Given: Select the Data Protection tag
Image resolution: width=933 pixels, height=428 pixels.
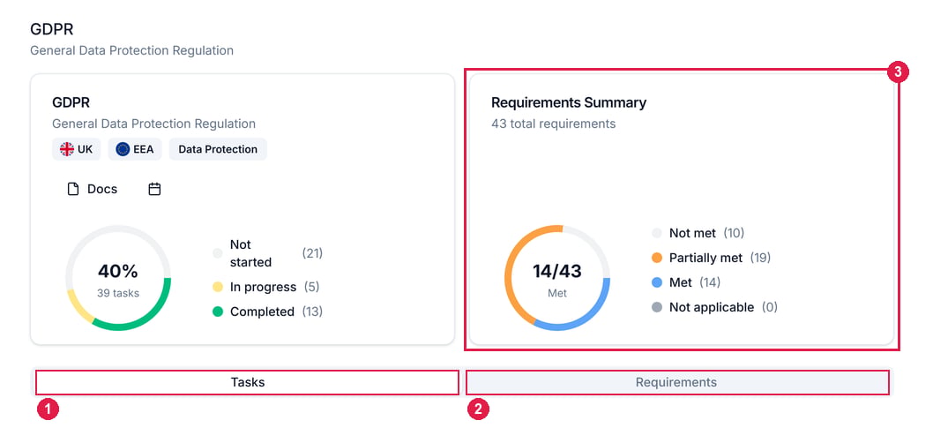Looking at the screenshot, I should [x=218, y=149].
